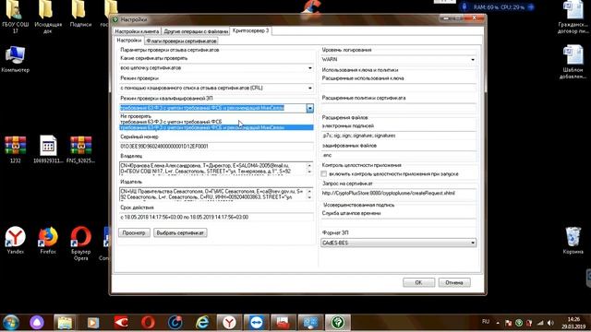591x332 pixels.
Task: Open the Подписи folder on the desktop
Action: tap(80, 14)
